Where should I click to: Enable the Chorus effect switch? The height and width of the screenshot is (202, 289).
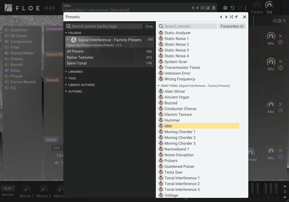pyautogui.click(x=7, y=59)
